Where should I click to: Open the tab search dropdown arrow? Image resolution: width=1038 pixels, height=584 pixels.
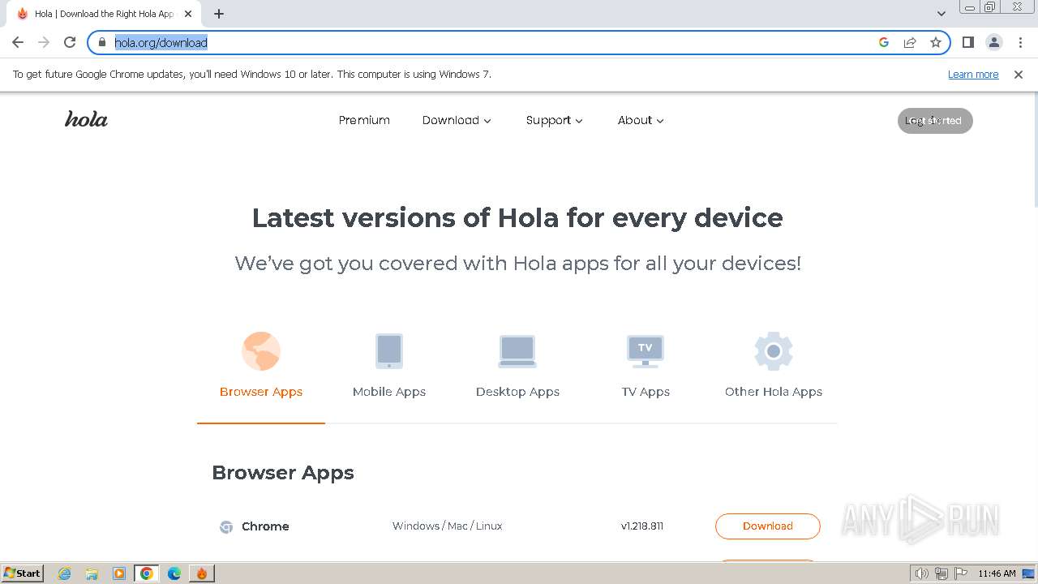[941, 14]
